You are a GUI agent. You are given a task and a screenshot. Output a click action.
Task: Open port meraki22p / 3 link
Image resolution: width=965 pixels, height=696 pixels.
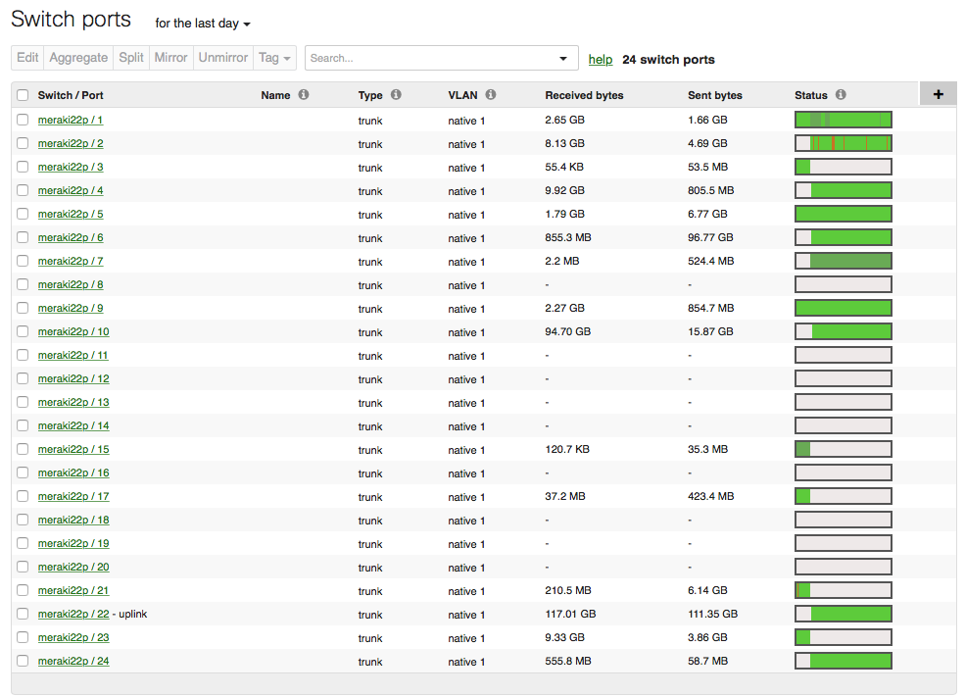click(71, 167)
